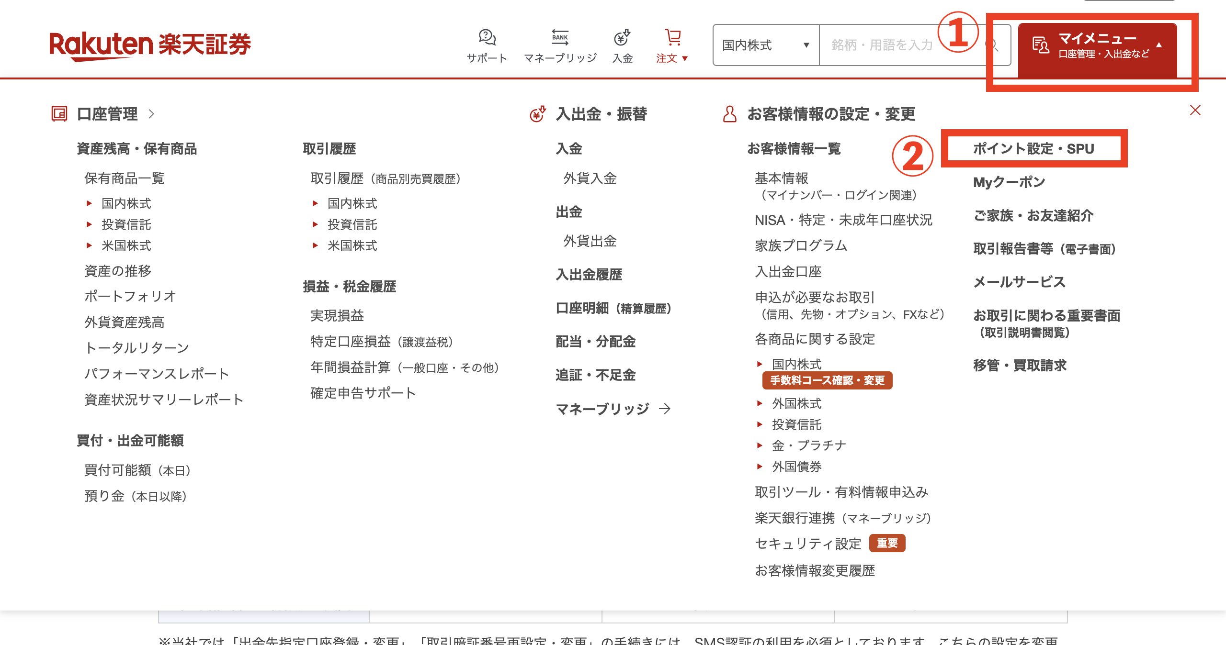Select 米国株式 under 保有商品一覧
Image resolution: width=1226 pixels, height=645 pixels.
coord(126,245)
